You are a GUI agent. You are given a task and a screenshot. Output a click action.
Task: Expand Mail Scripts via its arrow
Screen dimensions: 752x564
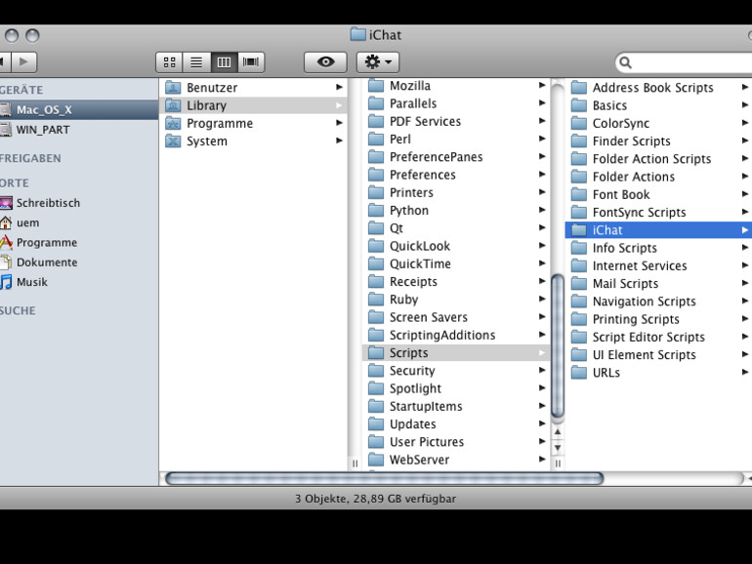point(745,283)
